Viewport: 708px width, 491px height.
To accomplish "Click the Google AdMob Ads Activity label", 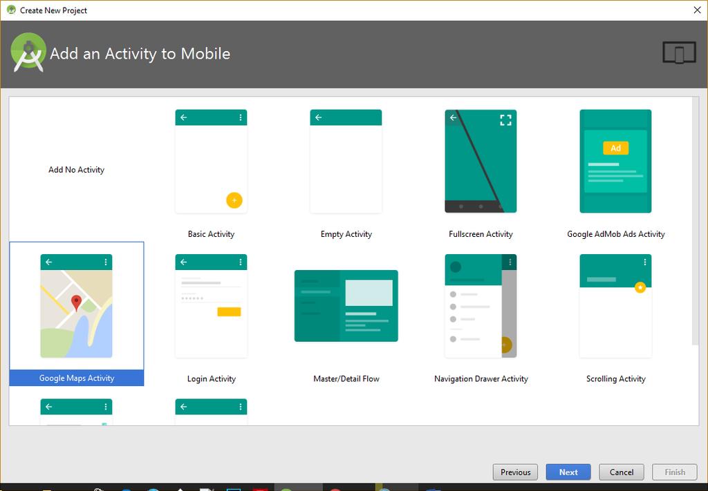I will pyautogui.click(x=615, y=234).
